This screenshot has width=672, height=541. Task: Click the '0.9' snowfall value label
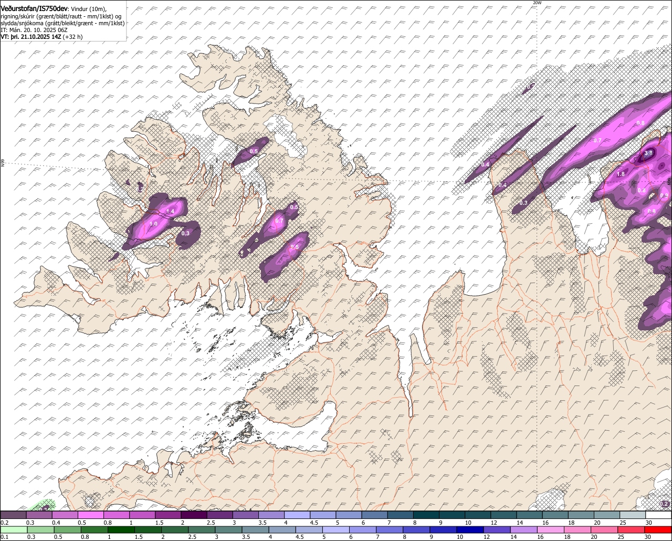[x=664, y=195]
